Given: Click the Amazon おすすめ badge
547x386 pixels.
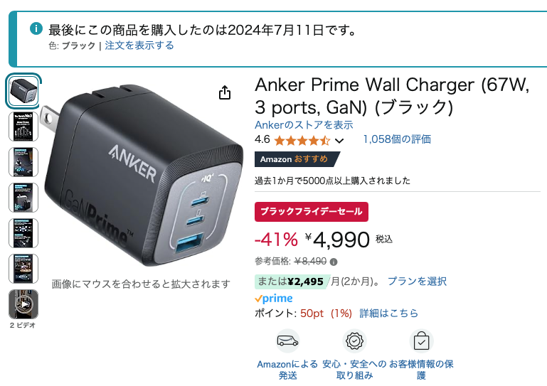Looking at the screenshot, I should pyautogui.click(x=297, y=159).
